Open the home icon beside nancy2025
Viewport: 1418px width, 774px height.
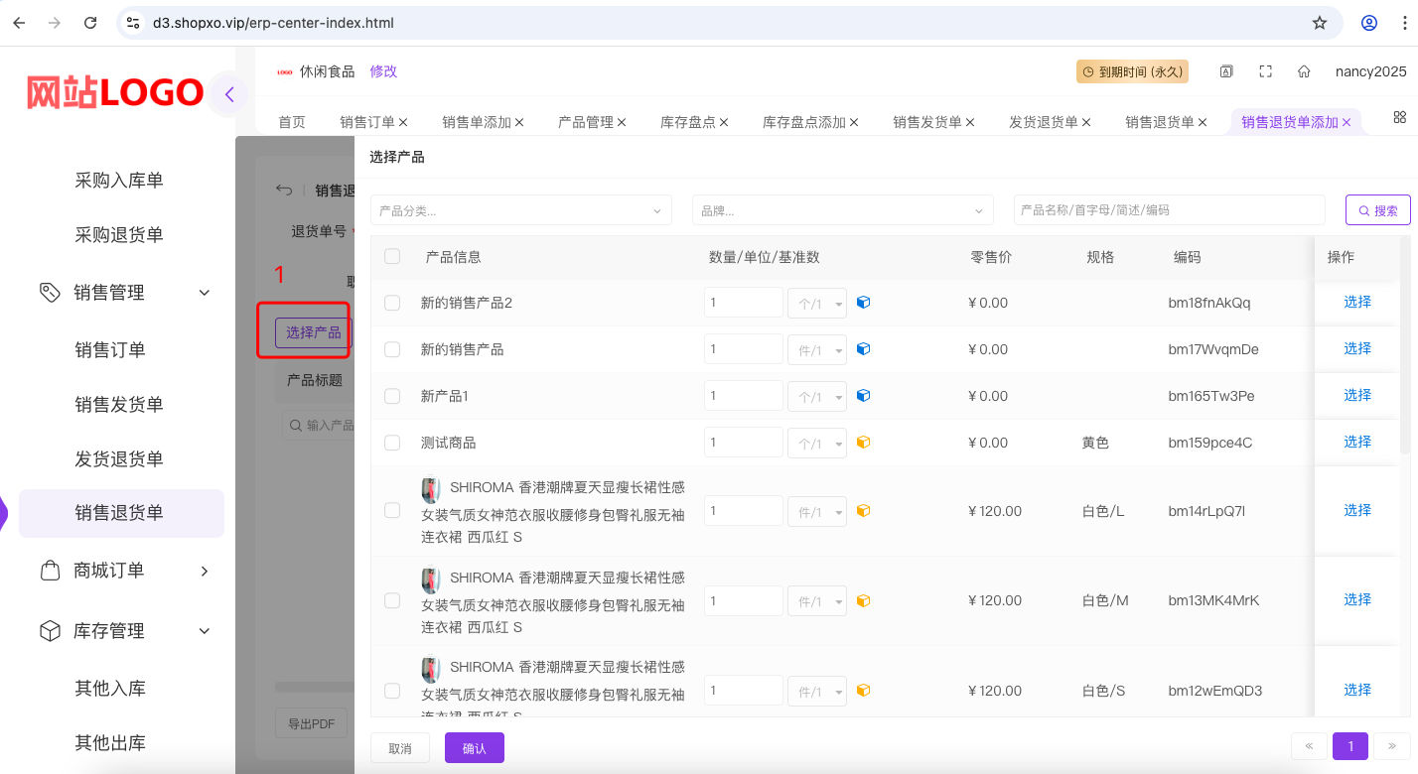tap(1304, 71)
